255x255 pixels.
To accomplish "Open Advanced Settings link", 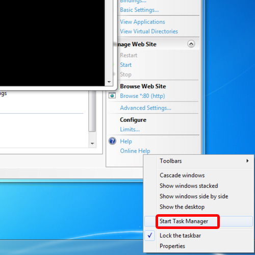I will tap(145, 108).
